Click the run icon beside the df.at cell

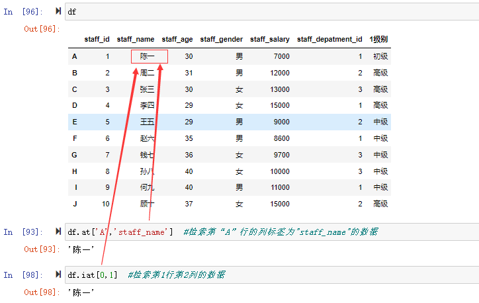59,232
